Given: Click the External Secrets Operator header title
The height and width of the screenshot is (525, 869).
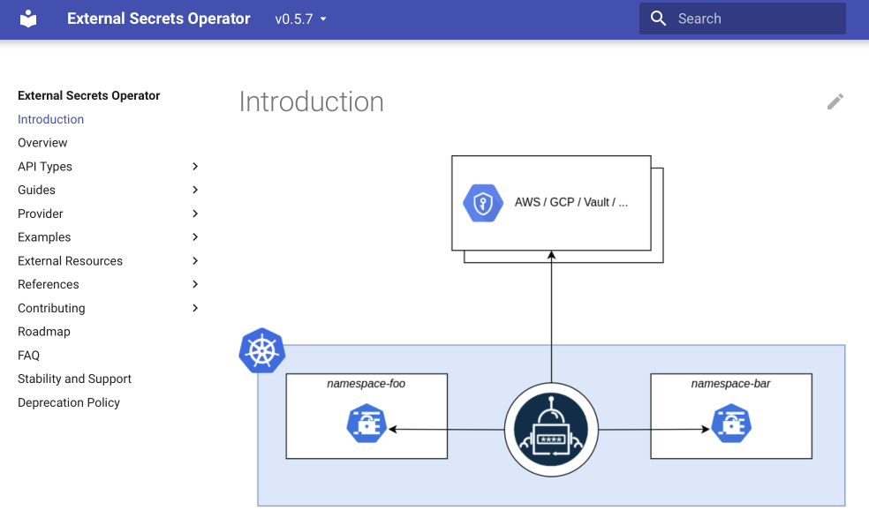Looking at the screenshot, I should (158, 19).
